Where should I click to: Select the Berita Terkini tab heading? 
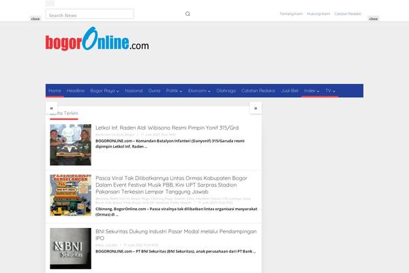point(64,113)
